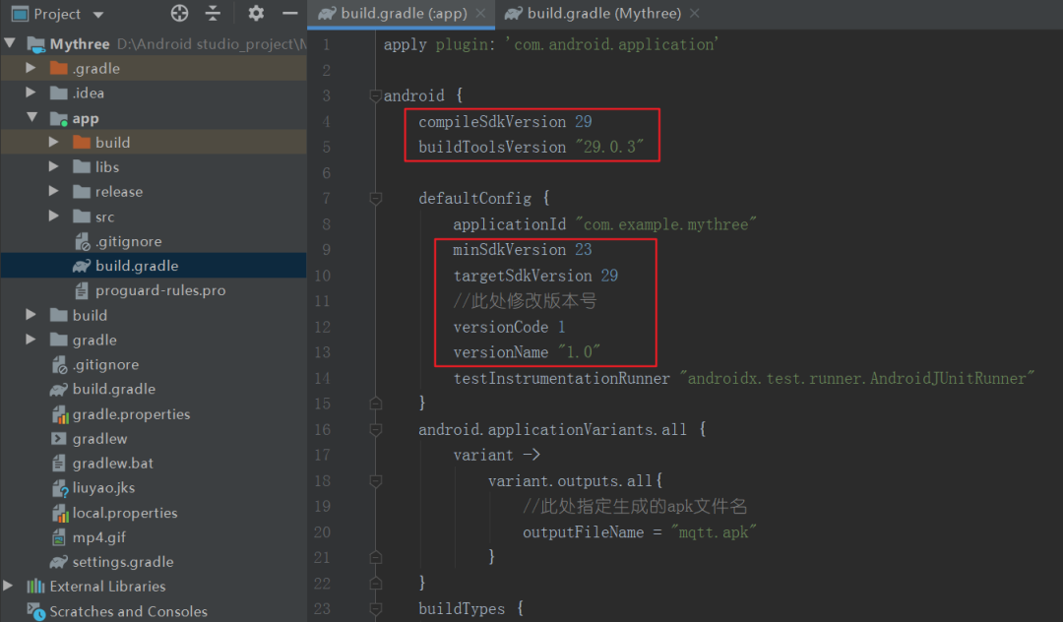Fold the buildTypes block at line 23
The width and height of the screenshot is (1063, 622).
pos(376,608)
